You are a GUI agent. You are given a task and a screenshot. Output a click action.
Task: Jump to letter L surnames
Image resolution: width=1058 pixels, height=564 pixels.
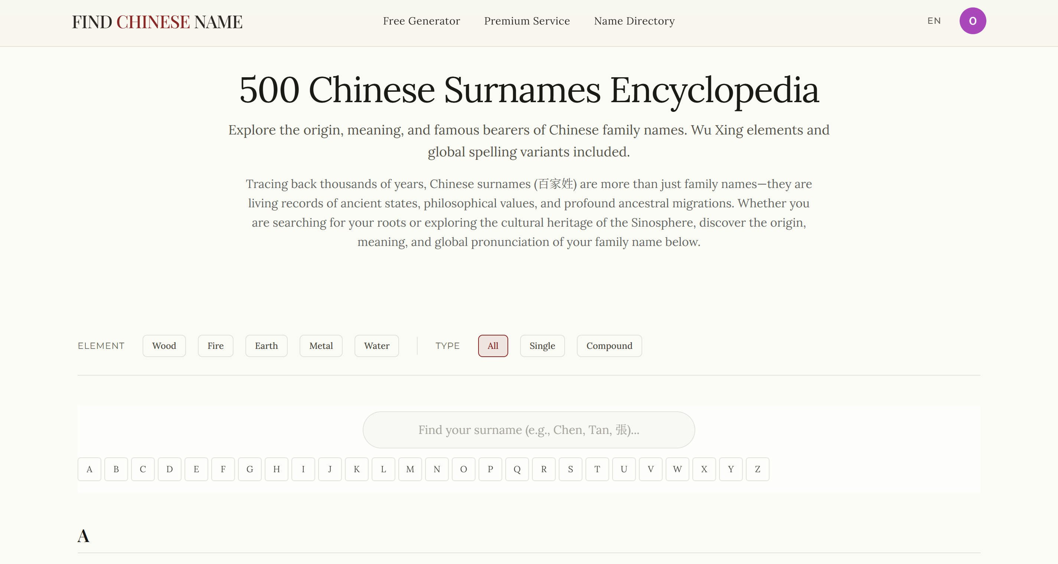383,469
